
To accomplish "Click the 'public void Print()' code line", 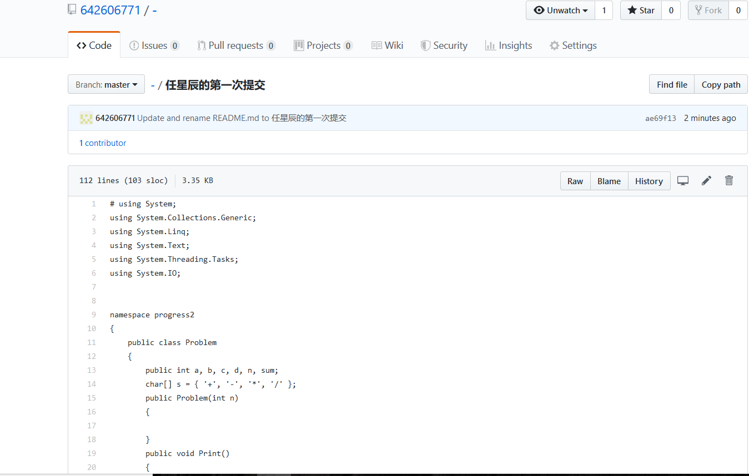I will (x=188, y=453).
